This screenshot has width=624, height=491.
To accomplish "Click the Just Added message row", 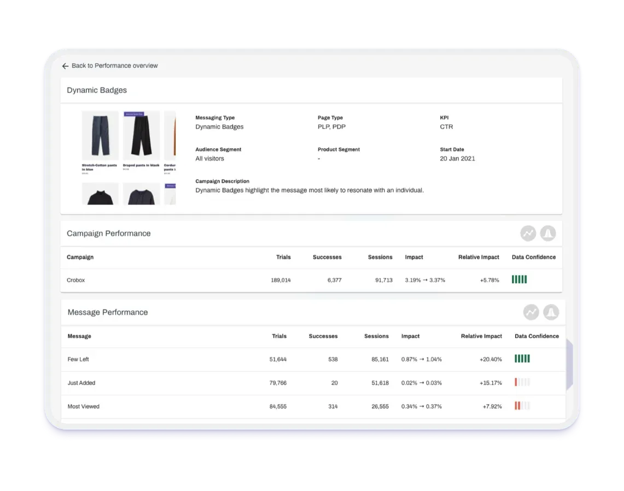I will pos(313,383).
